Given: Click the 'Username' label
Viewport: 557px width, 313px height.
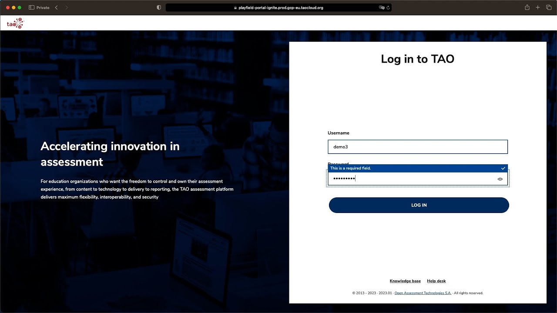Looking at the screenshot, I should pyautogui.click(x=339, y=133).
